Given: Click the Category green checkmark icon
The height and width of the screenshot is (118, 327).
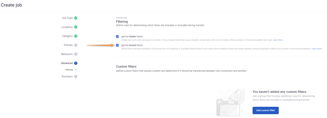Looking at the screenshot, I should click(76, 36).
